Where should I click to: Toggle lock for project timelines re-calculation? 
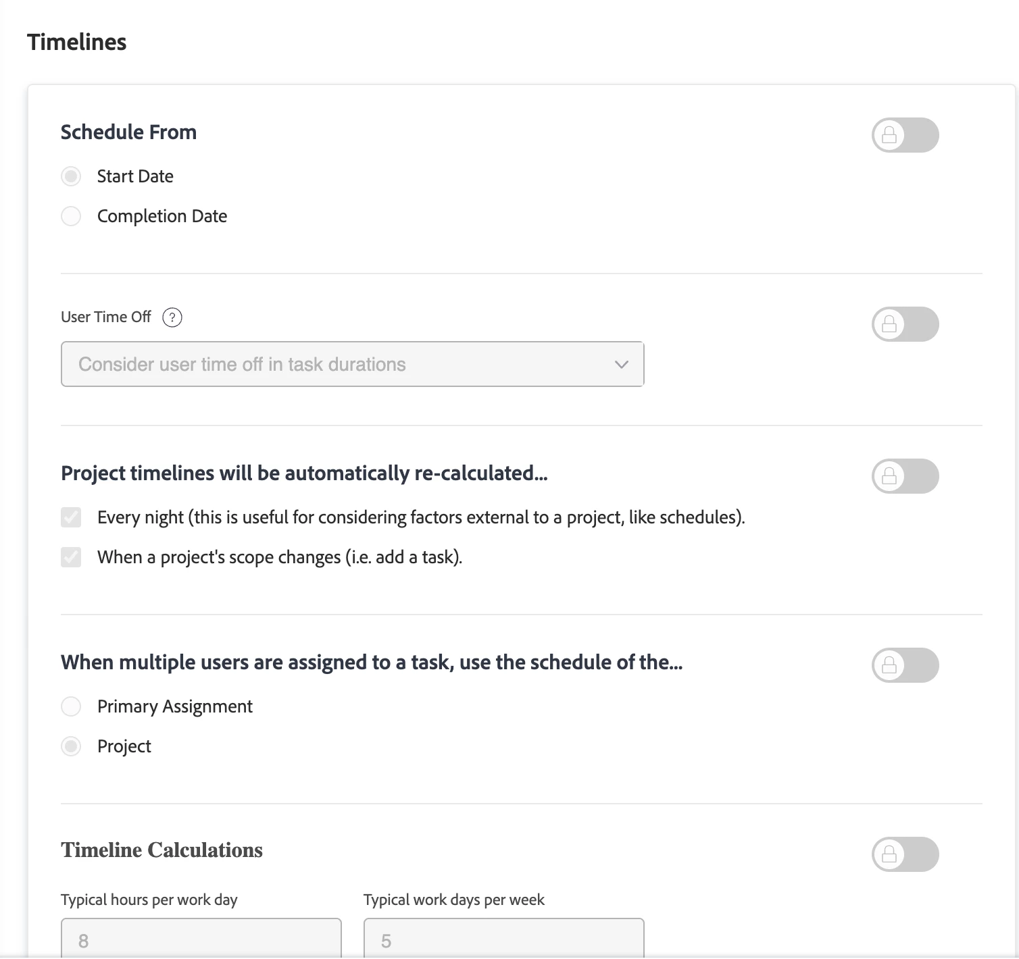click(905, 476)
